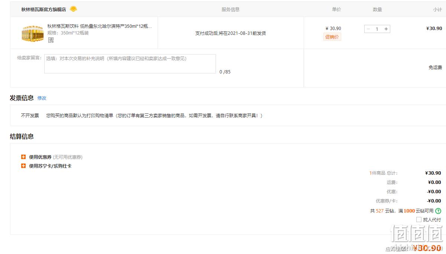This screenshot has height=254, width=446.
Task: Decrease quantity with the minus button
Action: tap(368, 29)
